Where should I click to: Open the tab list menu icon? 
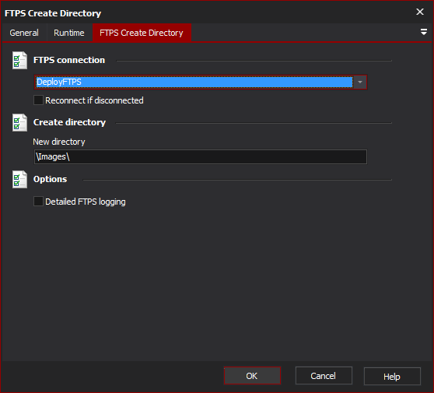click(x=423, y=32)
